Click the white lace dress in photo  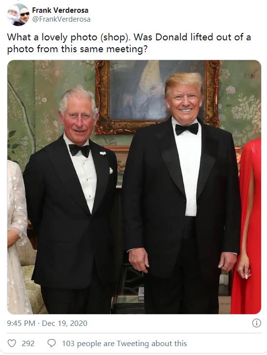18,237
